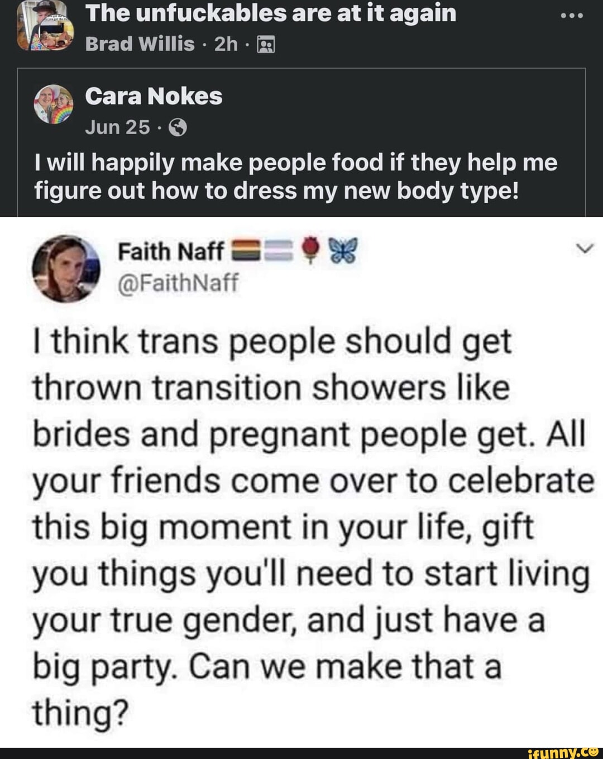Image resolution: width=603 pixels, height=759 pixels.
Task: Open the Cara Nokes name link
Action: (x=154, y=97)
